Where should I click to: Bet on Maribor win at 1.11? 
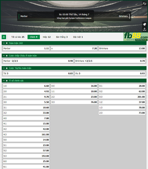[26, 48]
